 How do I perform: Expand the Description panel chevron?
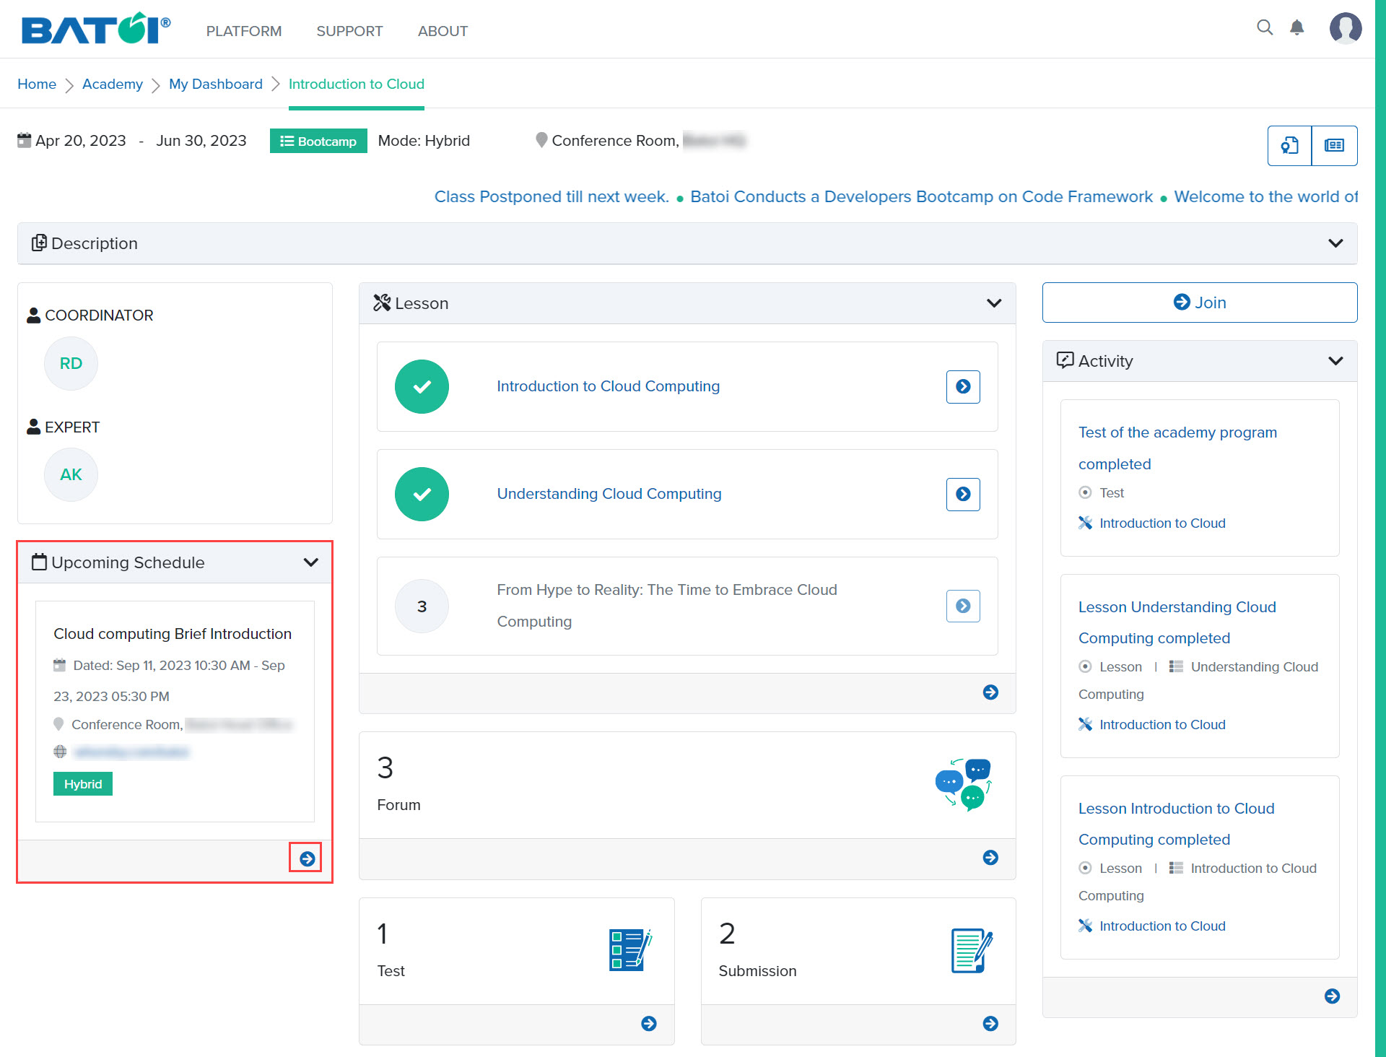click(1335, 243)
